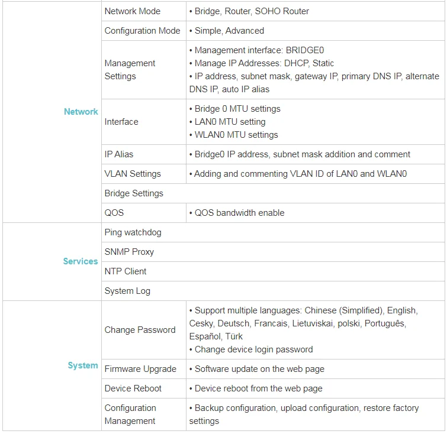Select the NTP Client row
This screenshot has width=447, height=434.
[273, 271]
